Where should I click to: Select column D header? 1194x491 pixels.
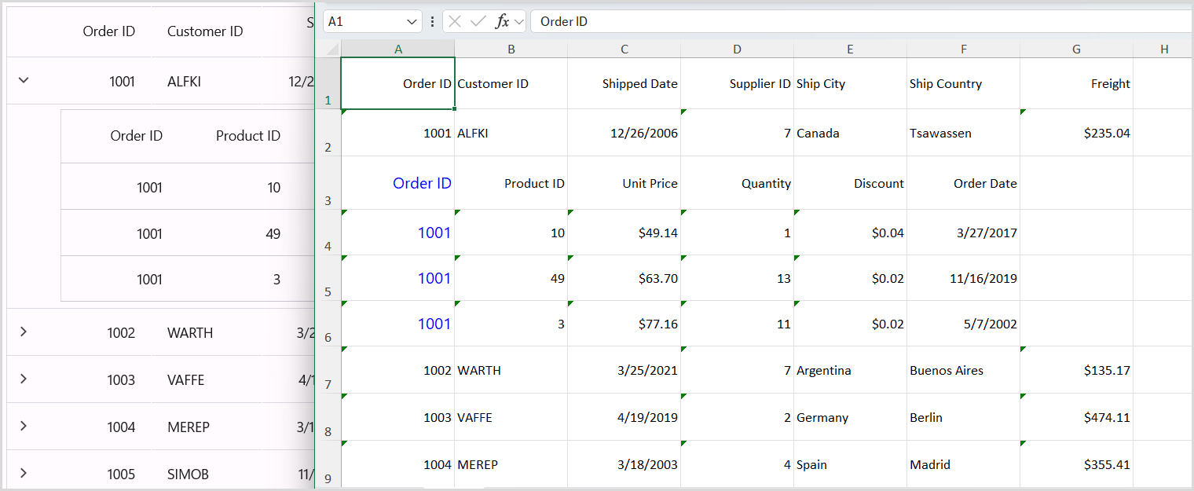coord(738,49)
